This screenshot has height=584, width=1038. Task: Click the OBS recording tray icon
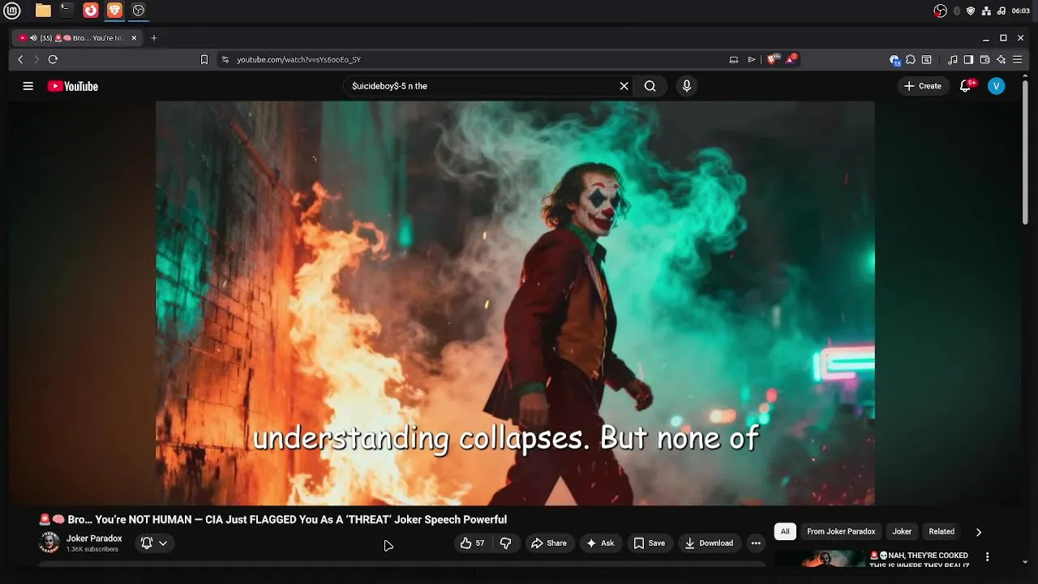(x=941, y=11)
